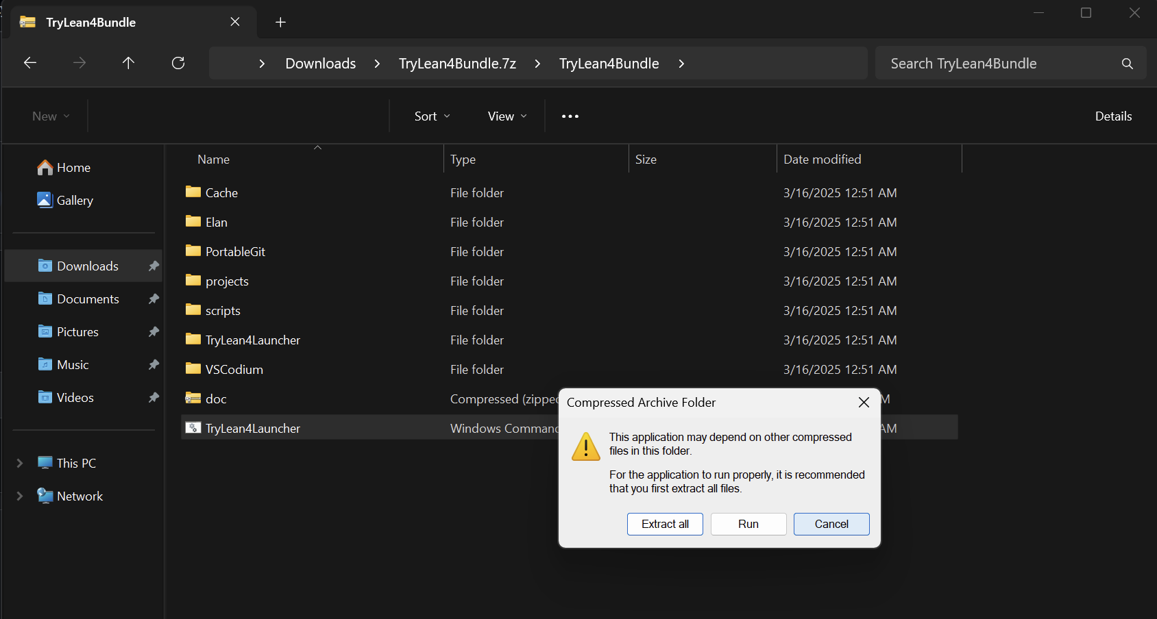Click the doc zipped folder icon
Screen dimensions: 1157x619
(193, 398)
